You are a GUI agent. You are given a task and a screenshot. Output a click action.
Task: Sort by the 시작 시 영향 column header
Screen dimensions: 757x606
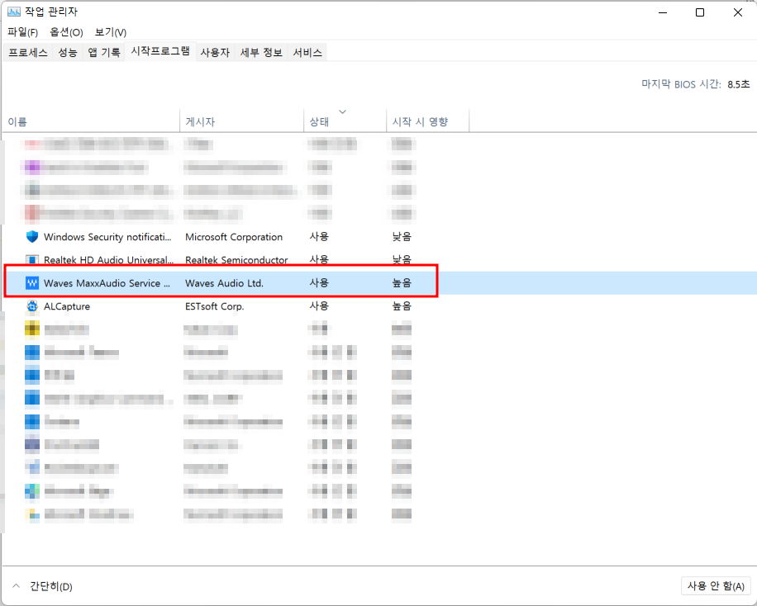[x=427, y=121]
